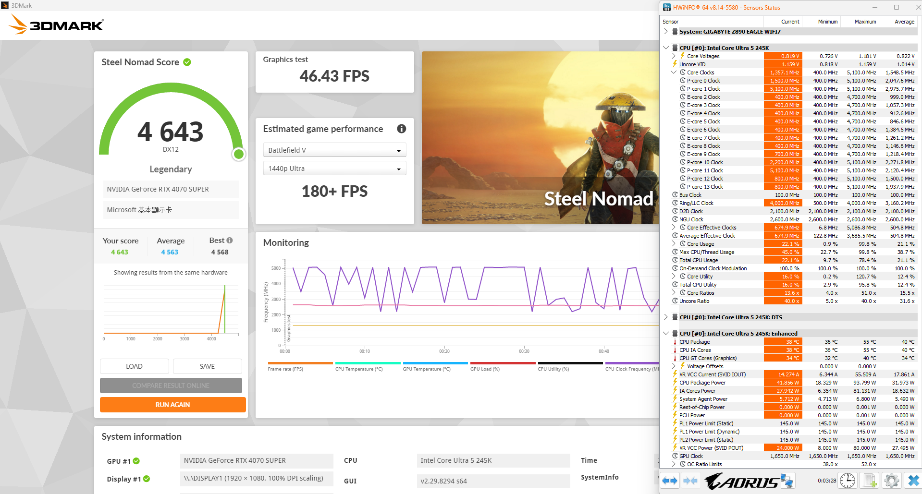Click green validation check beside Steel Nomad Score
The height and width of the screenshot is (494, 922).
[187, 62]
